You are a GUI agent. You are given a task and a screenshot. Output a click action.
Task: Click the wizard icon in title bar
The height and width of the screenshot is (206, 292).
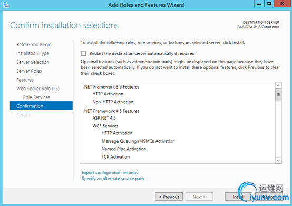[6, 5]
